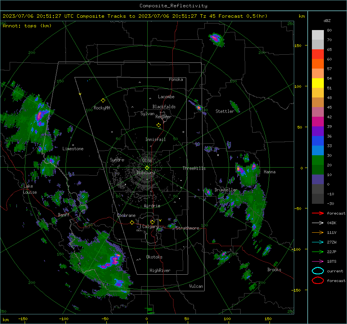The height and width of the screenshot is (324, 347).
Task: Select the 65 dBZ red swatch
Action: click(x=318, y=54)
